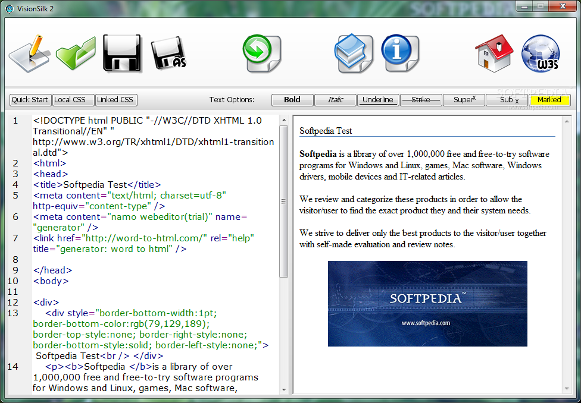
Task: Save with the black floppy disk icon
Action: [x=122, y=53]
